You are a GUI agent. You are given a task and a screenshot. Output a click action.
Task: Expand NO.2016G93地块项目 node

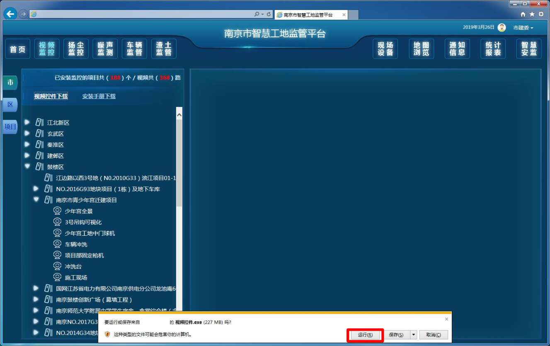click(x=36, y=189)
